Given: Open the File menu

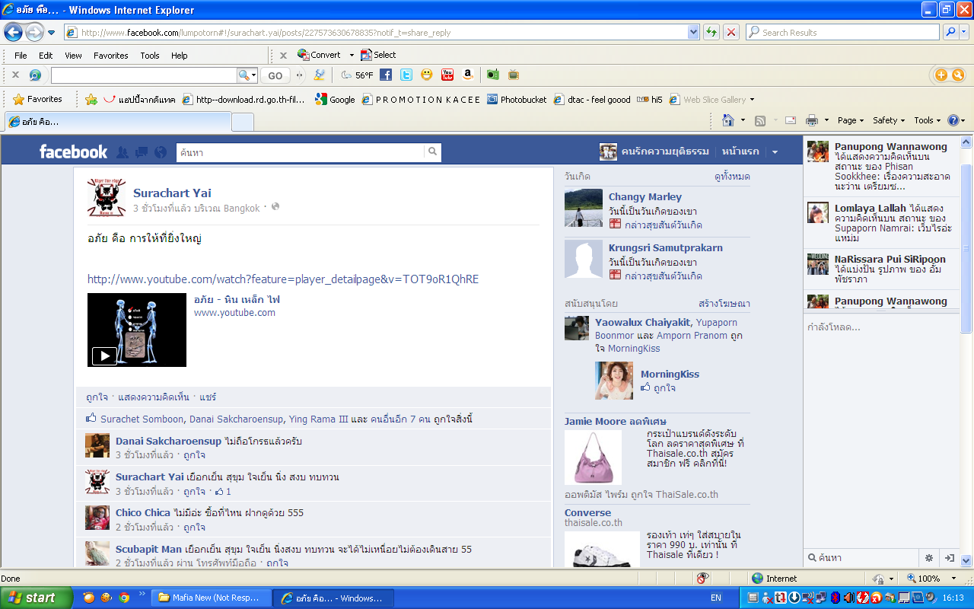Looking at the screenshot, I should (x=21, y=56).
